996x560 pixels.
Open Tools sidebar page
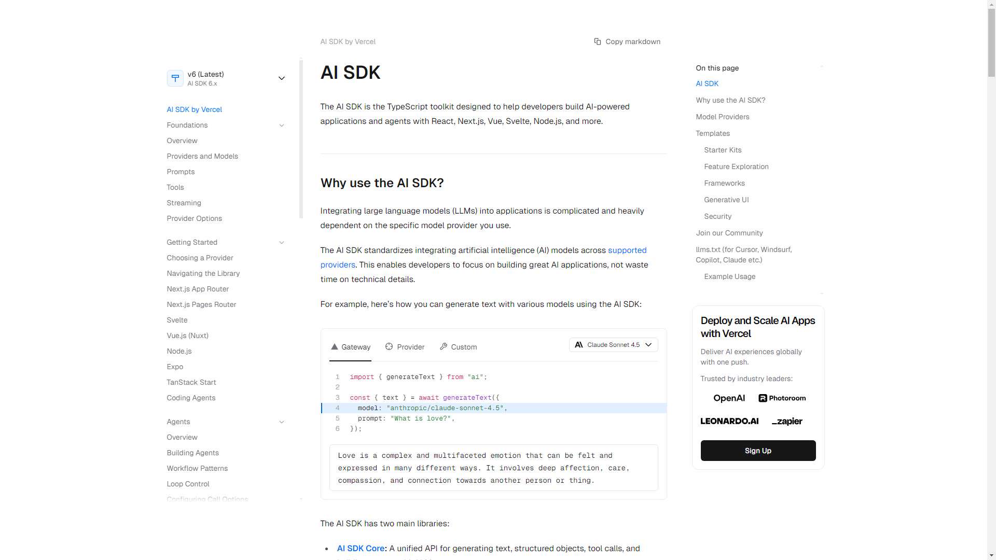175,188
